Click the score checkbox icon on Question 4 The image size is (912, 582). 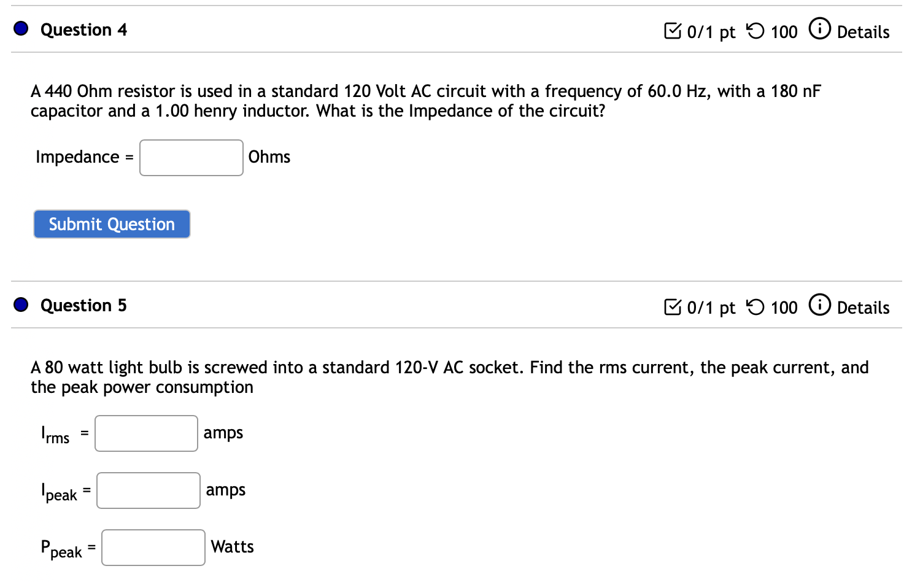coord(673,31)
